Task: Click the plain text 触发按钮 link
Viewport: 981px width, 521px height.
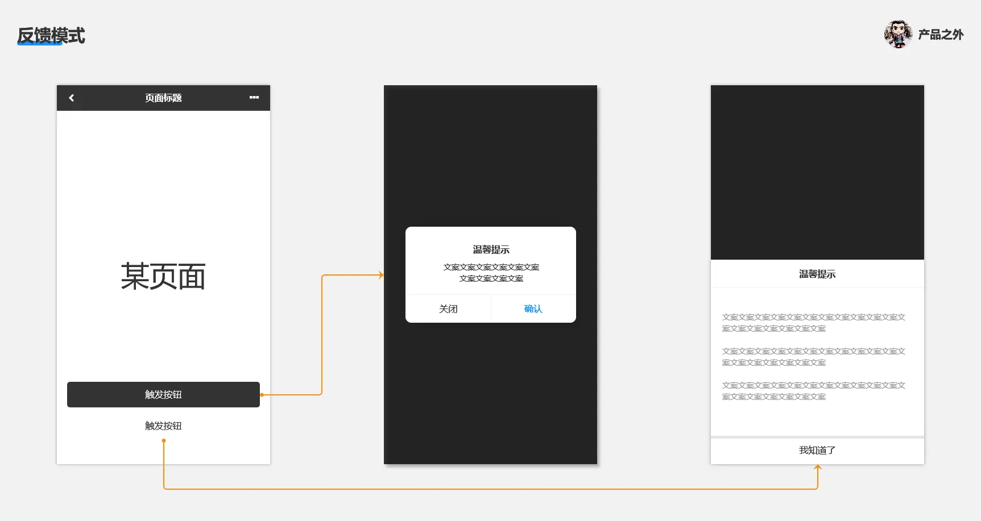Action: (x=163, y=426)
